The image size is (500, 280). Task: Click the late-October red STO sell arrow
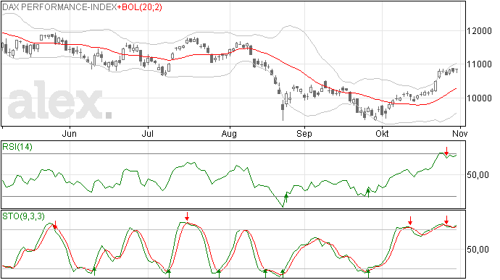coord(446,220)
